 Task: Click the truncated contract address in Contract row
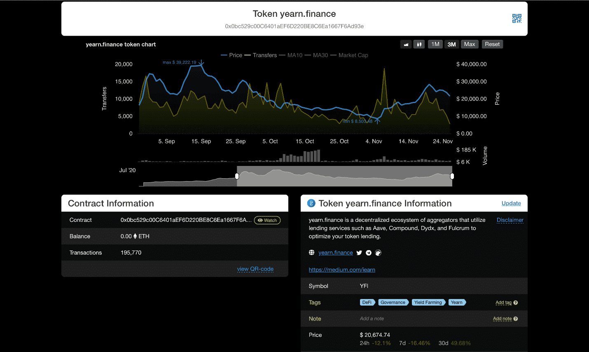[x=186, y=220]
